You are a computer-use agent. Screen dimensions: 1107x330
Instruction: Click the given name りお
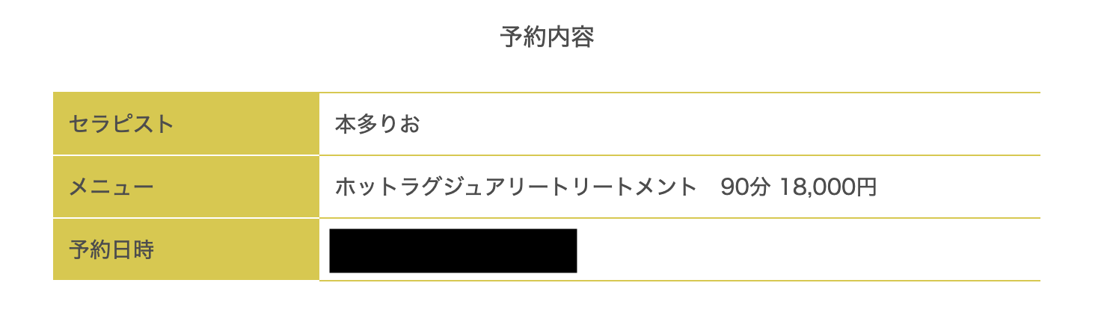click(x=399, y=124)
